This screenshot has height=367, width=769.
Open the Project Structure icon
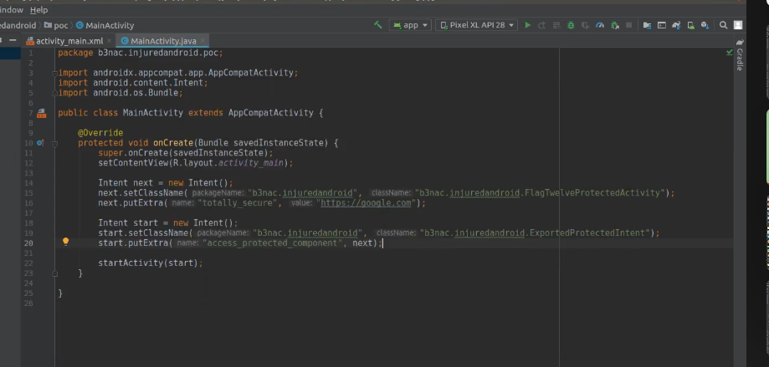648,25
